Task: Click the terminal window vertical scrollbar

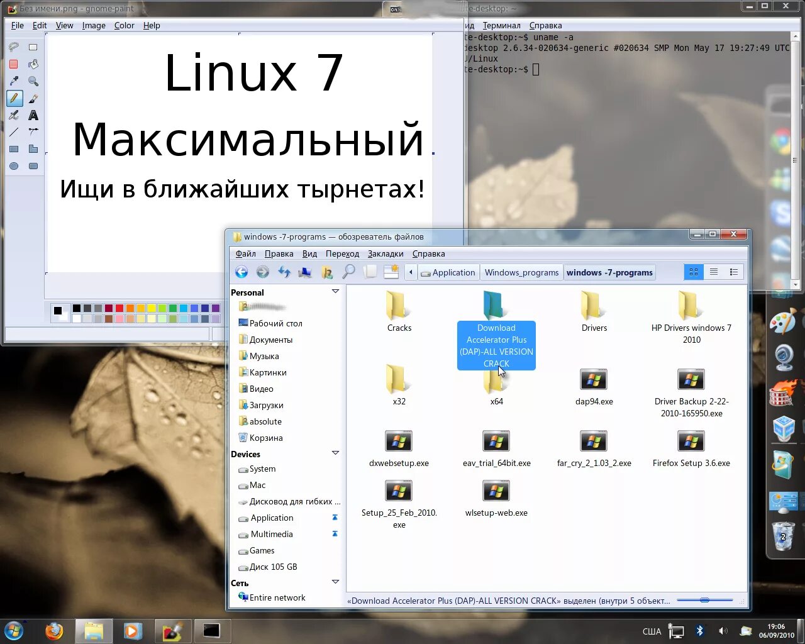Action: tap(795, 160)
